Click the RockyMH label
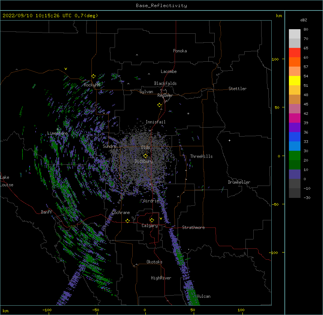The image size is (323, 315). click(x=92, y=85)
